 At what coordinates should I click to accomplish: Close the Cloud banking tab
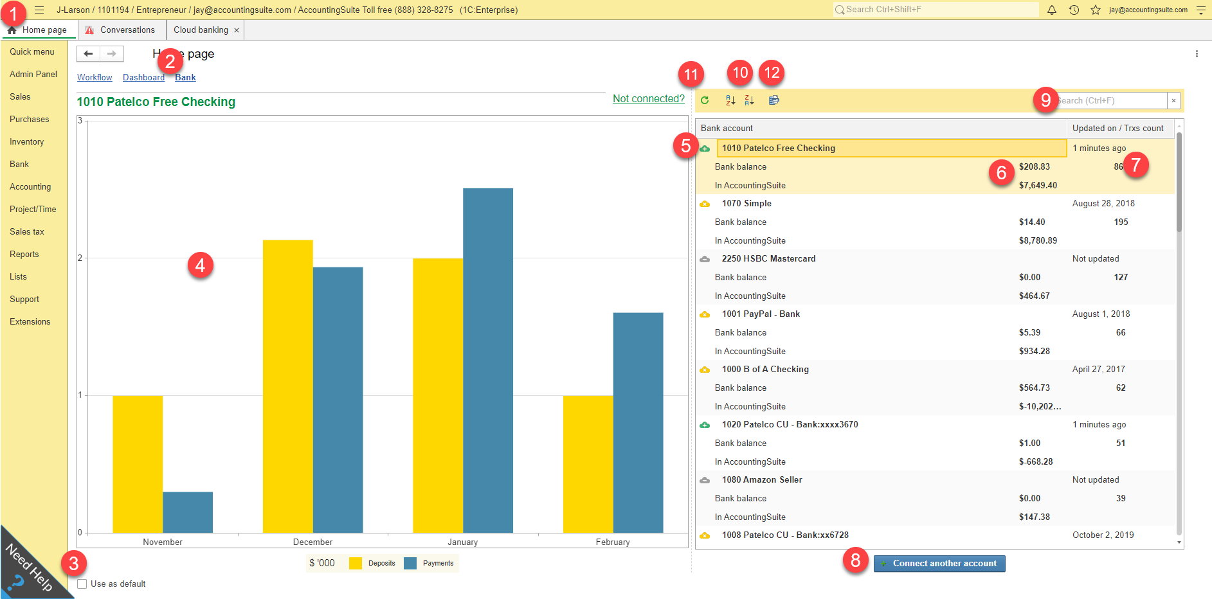pos(237,30)
